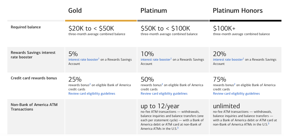Follow Platinum Honors interest rate booster link
This screenshot has width=284, height=136.
[227, 60]
